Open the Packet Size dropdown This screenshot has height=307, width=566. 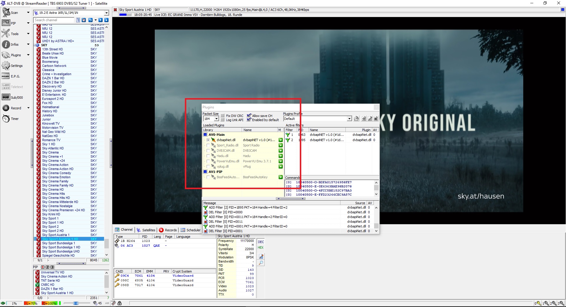tap(216, 119)
